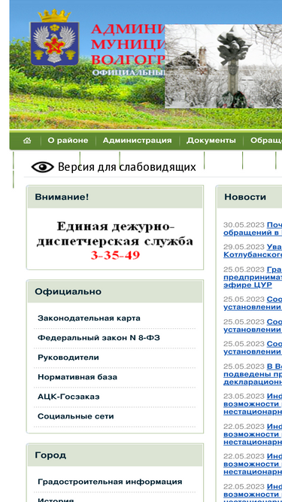The image size is (282, 502).
Task: Open 'Федеральный закон N 8-ФЗ' link
Action: [x=99, y=338]
